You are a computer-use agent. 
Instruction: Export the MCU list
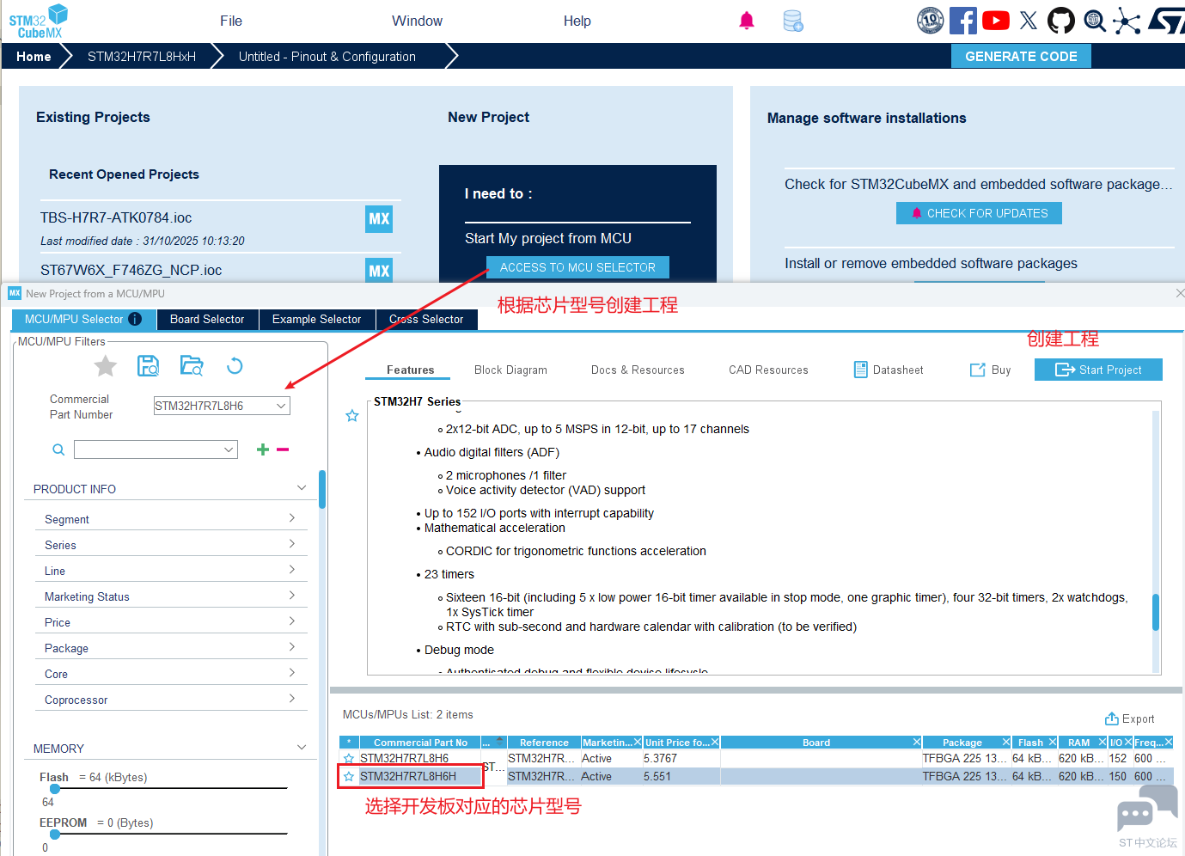click(1130, 718)
